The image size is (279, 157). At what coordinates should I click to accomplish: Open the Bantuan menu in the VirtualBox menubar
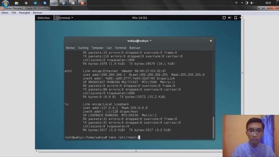tap(37, 13)
